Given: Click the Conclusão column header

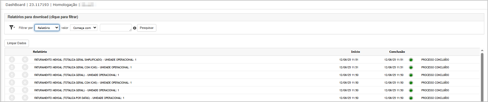Looking at the screenshot, I should tap(397, 52).
